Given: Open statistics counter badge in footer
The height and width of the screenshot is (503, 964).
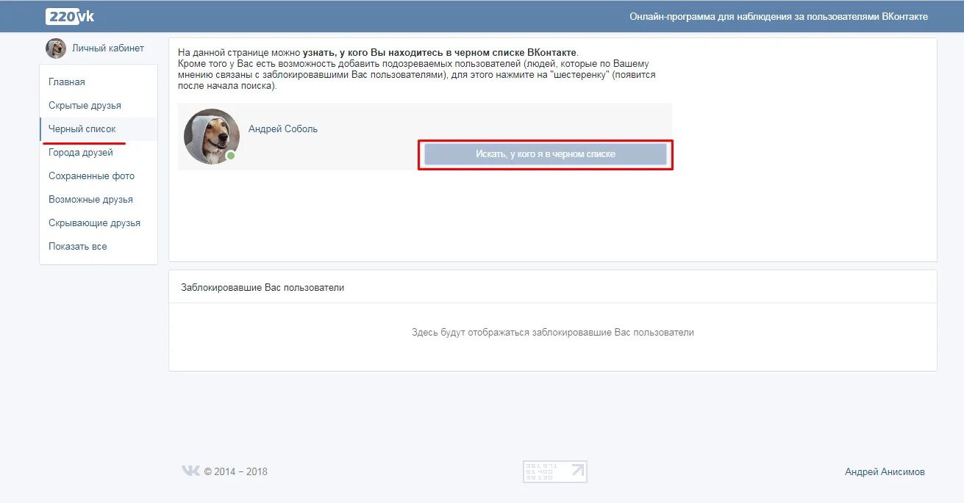Looking at the screenshot, I should point(555,471).
